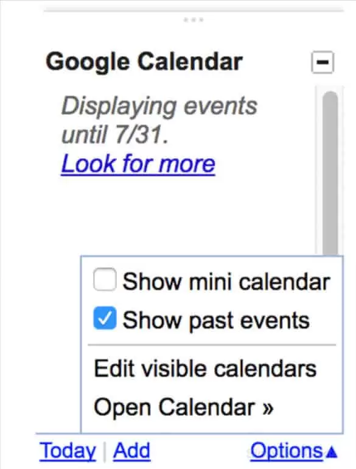Collapse the Google Calendar gadget with minus icon
The height and width of the screenshot is (469, 356).
pos(323,62)
